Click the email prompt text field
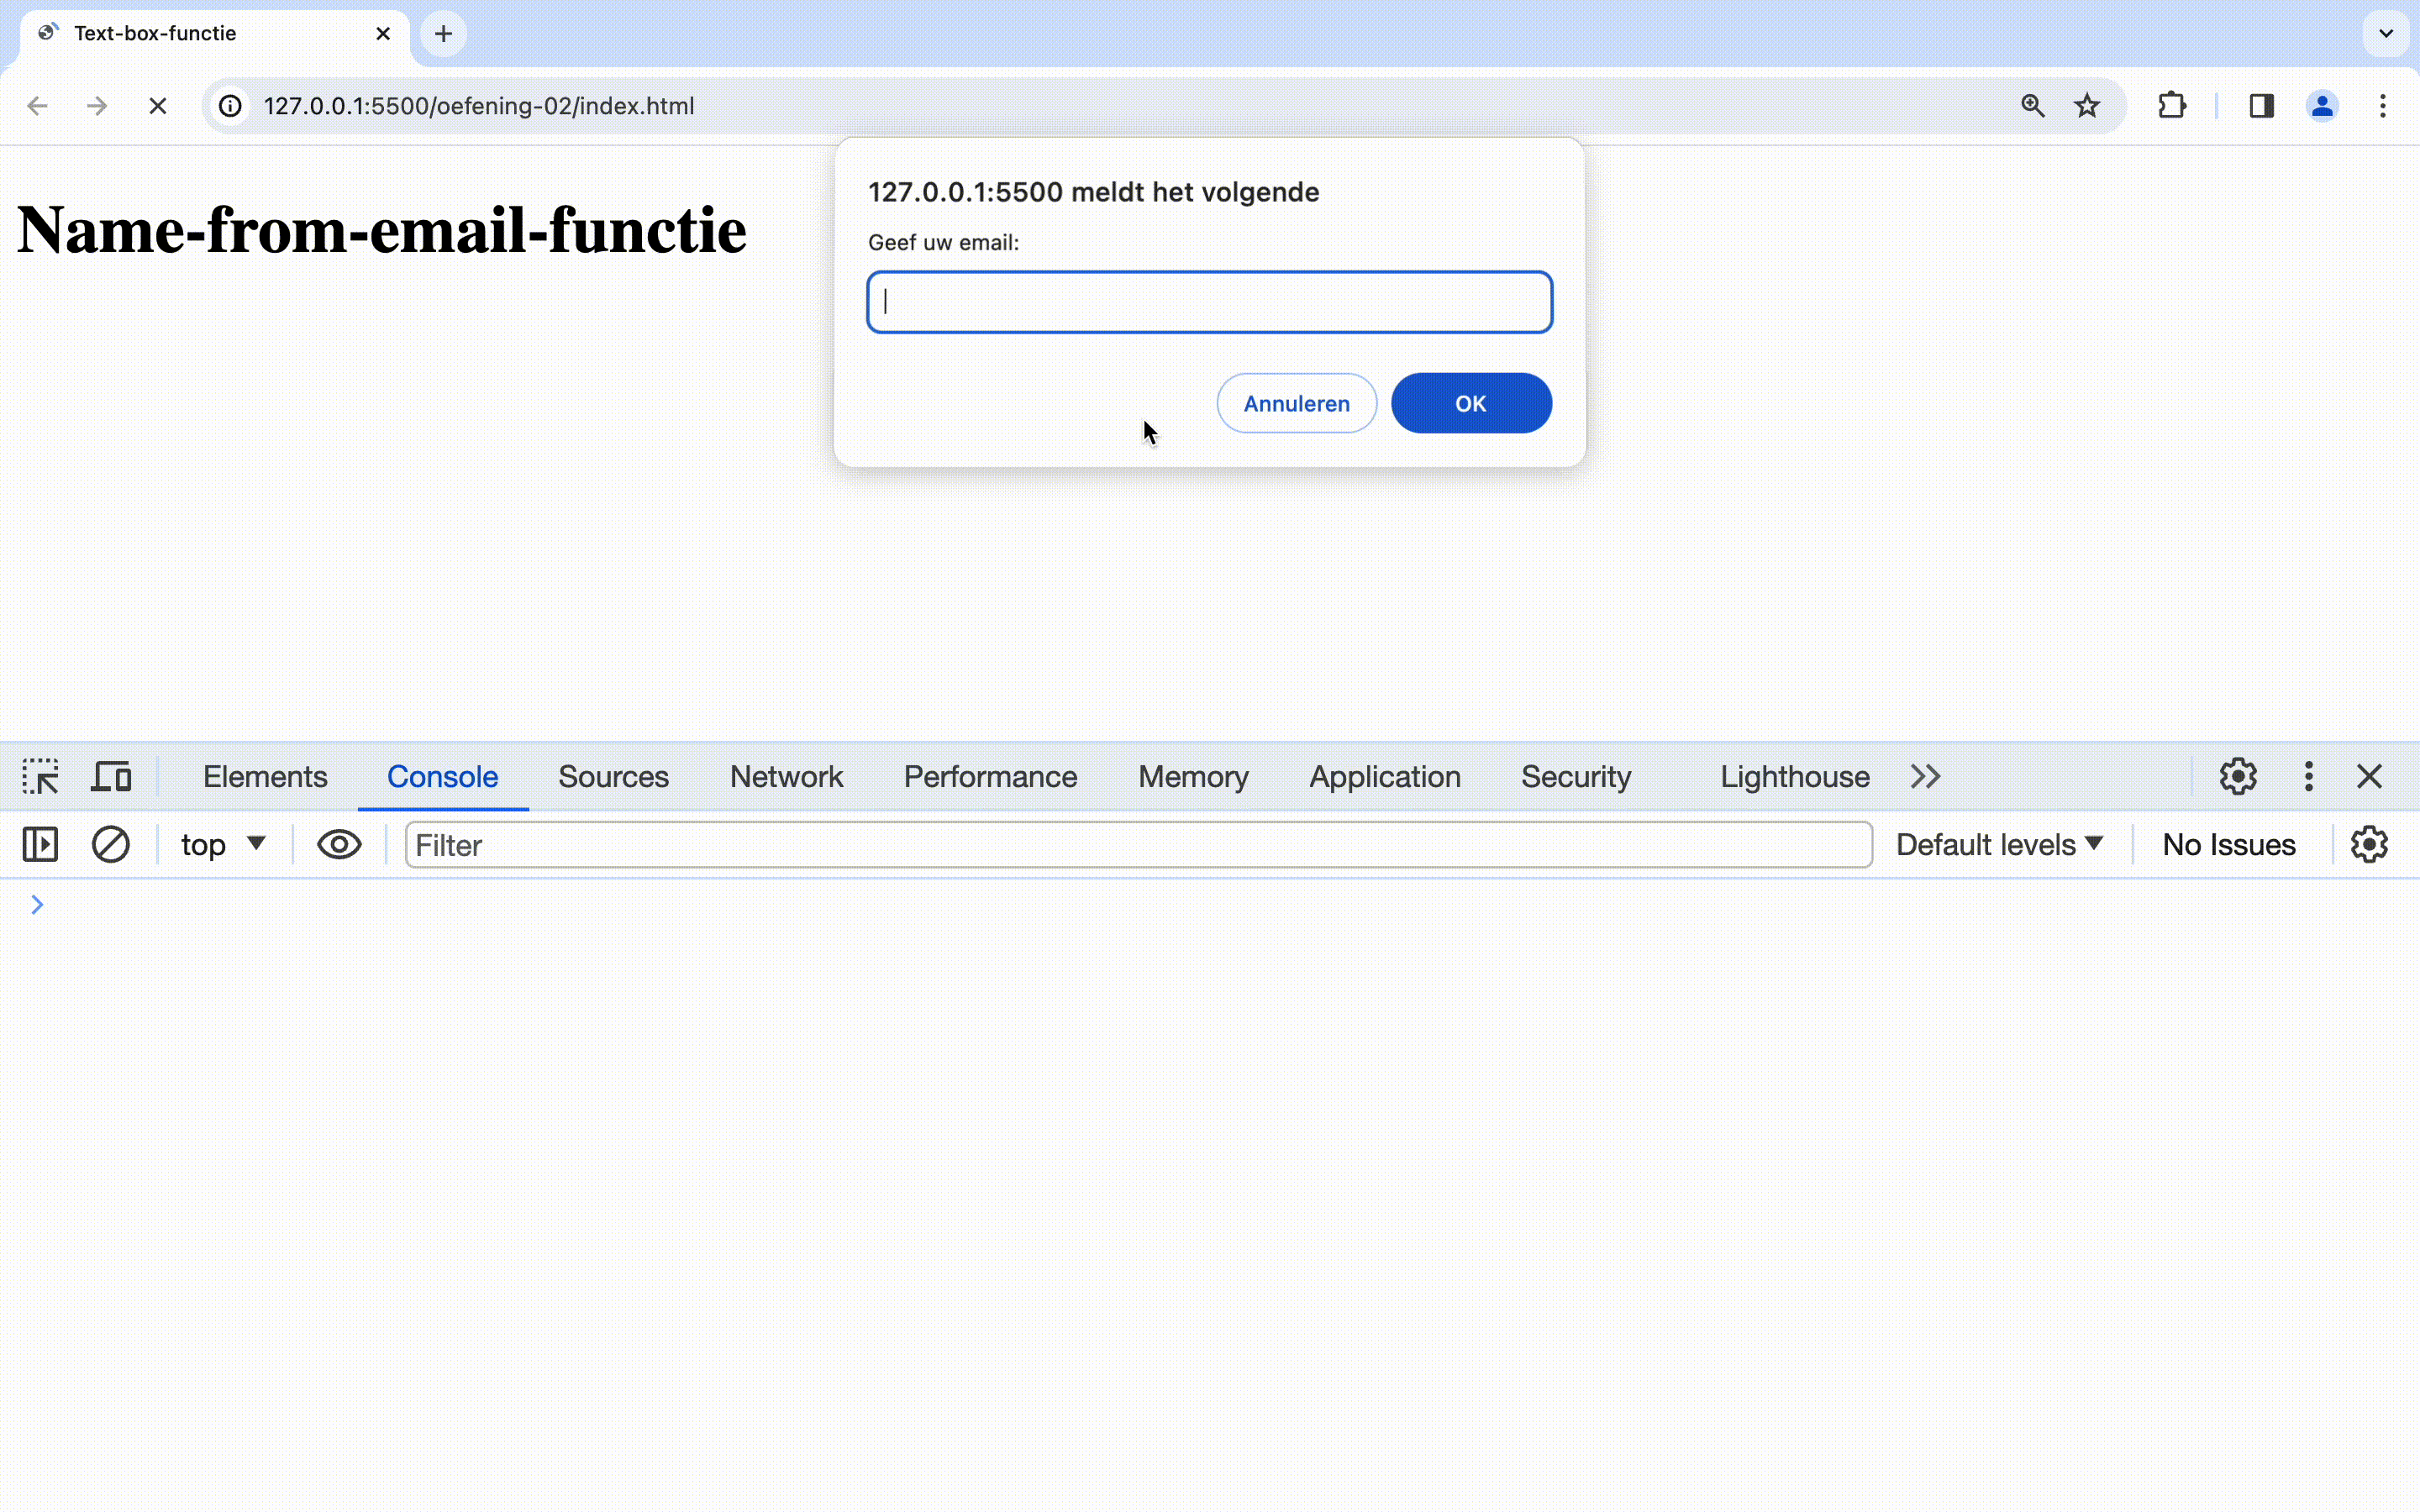 coord(1209,302)
